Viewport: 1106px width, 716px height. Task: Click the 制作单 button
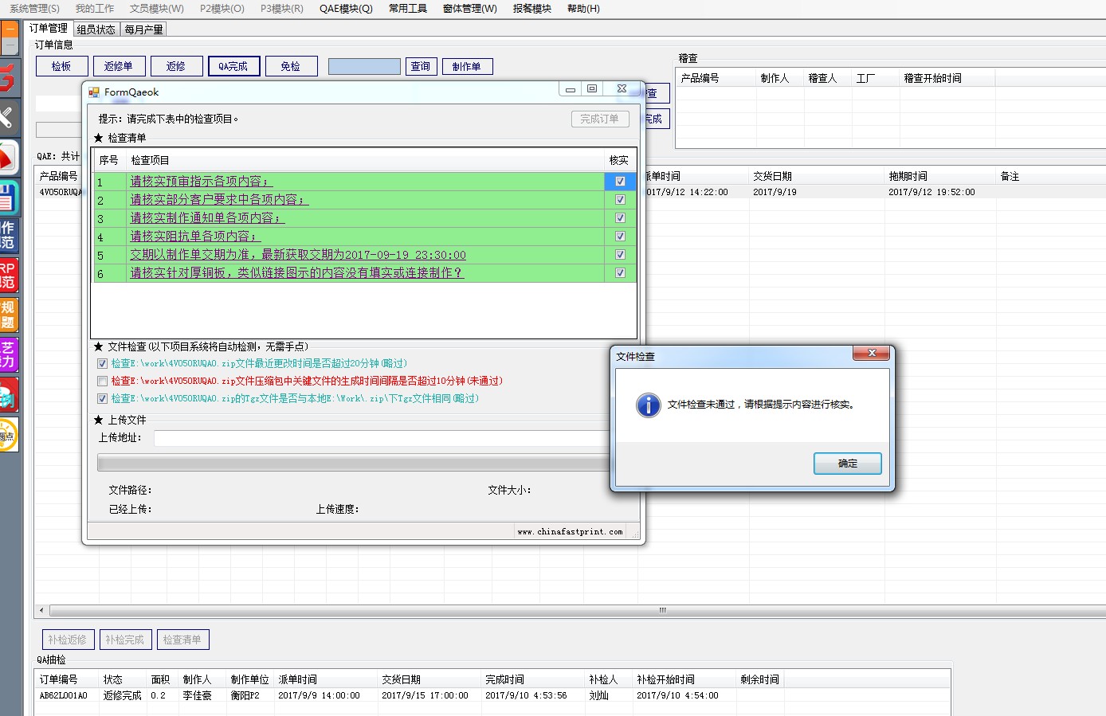click(467, 67)
